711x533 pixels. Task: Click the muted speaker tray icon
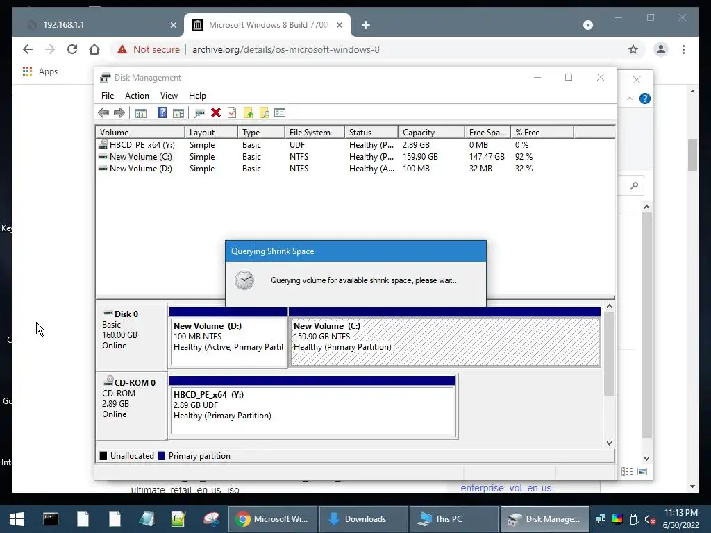[x=650, y=519]
